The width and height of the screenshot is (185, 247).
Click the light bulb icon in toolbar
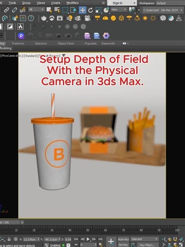tap(70, 19)
